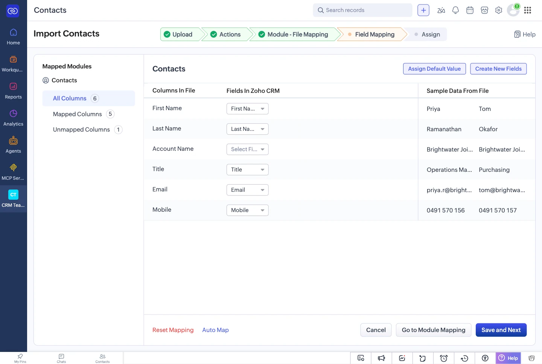Focus the Search records field
This screenshot has height=364, width=542.
pos(362,10)
